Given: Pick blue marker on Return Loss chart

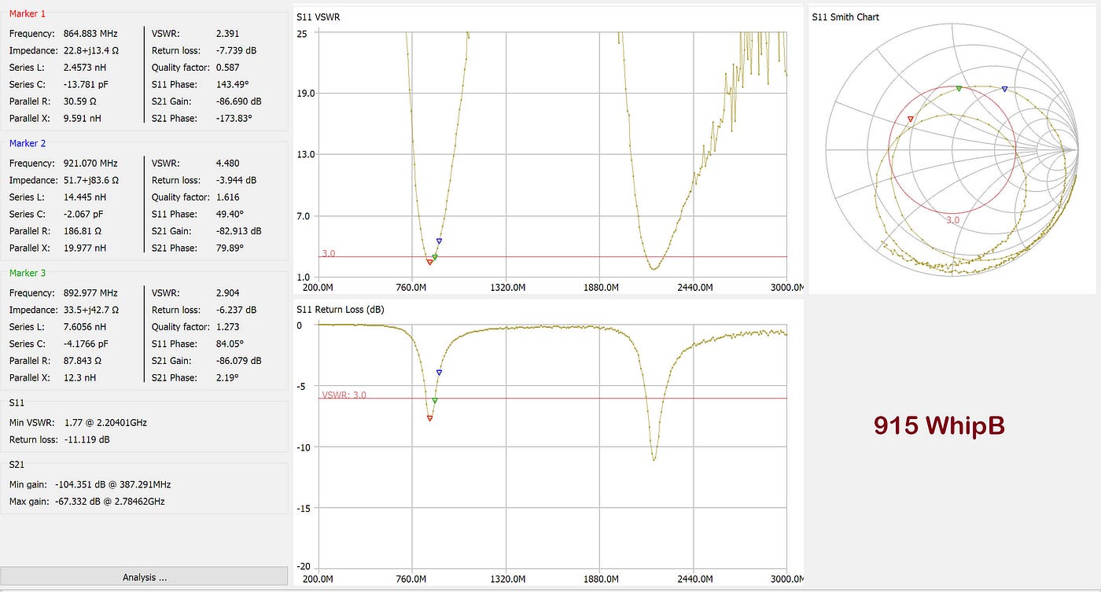Looking at the screenshot, I should coord(439,373).
